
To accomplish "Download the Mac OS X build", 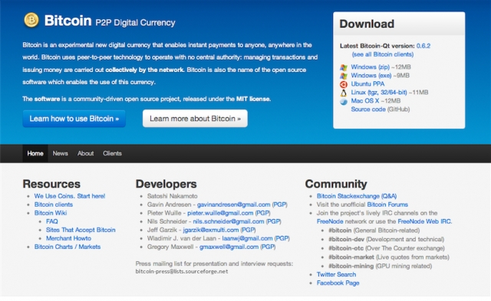I will 365,100.
